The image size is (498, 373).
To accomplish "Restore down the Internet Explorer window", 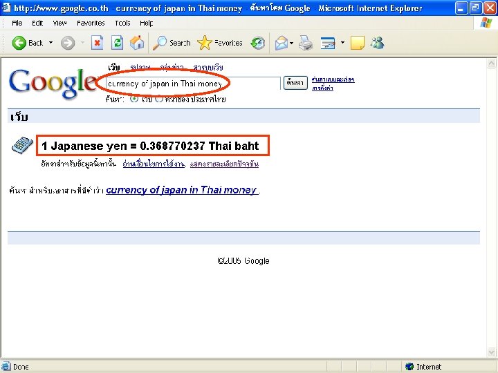I will pos(475,8).
